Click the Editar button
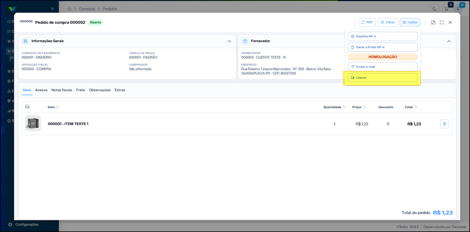 pos(388,22)
